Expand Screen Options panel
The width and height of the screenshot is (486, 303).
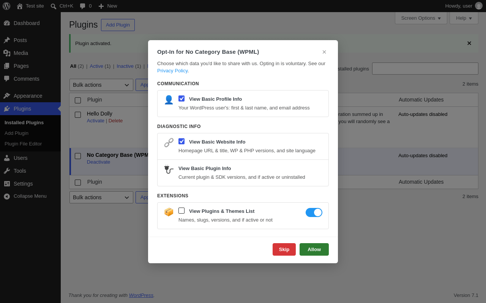pyautogui.click(x=421, y=18)
